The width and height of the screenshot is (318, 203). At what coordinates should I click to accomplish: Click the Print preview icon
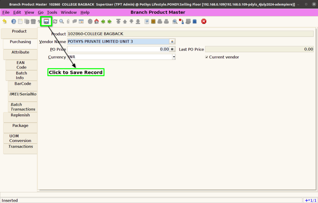[160, 21]
